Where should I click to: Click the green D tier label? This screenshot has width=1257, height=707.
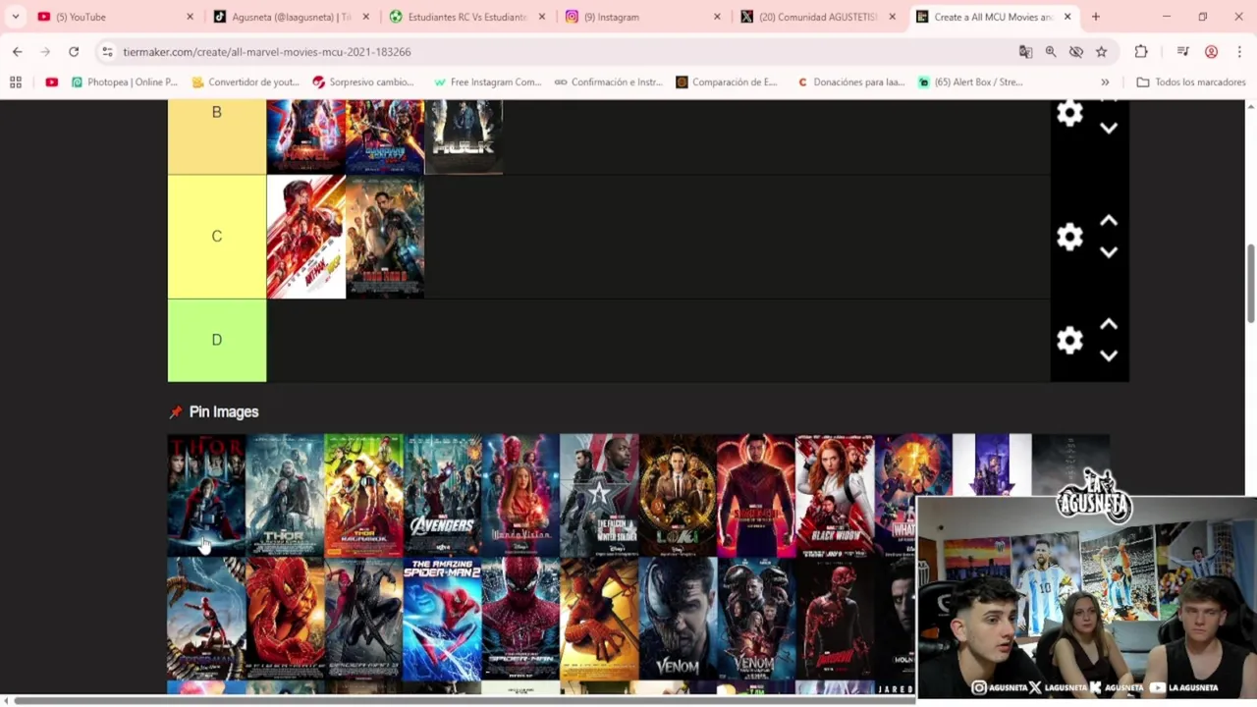[217, 340]
